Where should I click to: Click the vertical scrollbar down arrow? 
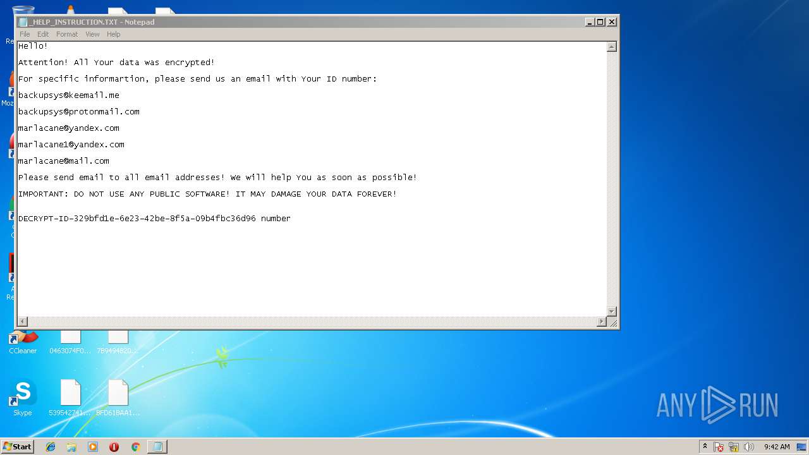point(611,311)
